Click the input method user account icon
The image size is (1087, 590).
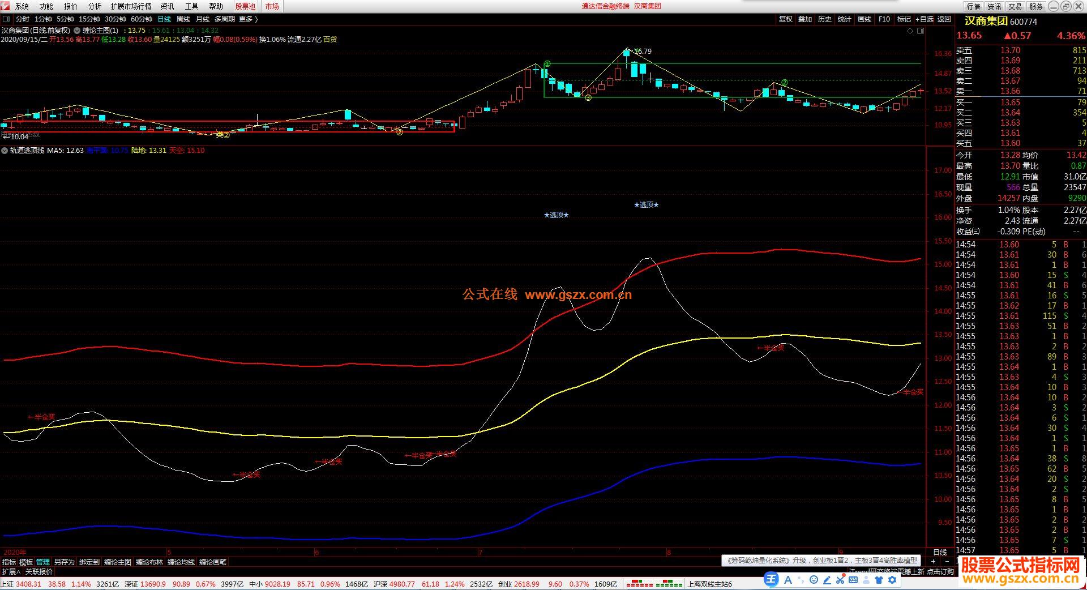point(866,580)
